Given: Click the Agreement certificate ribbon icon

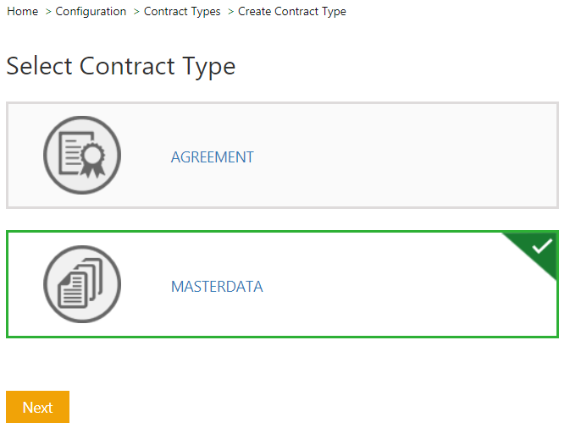Looking at the screenshot, I should (82, 156).
